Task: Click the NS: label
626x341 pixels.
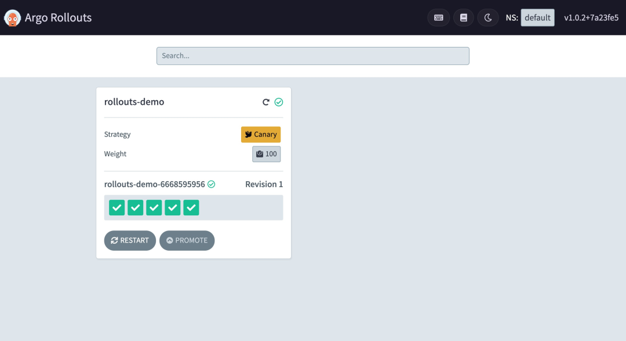Action: [x=512, y=17]
